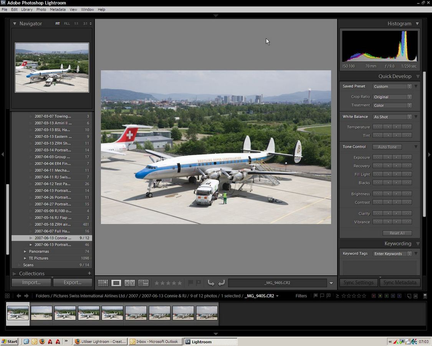Click the Sync Settings button
This screenshot has height=346, width=432.
tap(358, 283)
